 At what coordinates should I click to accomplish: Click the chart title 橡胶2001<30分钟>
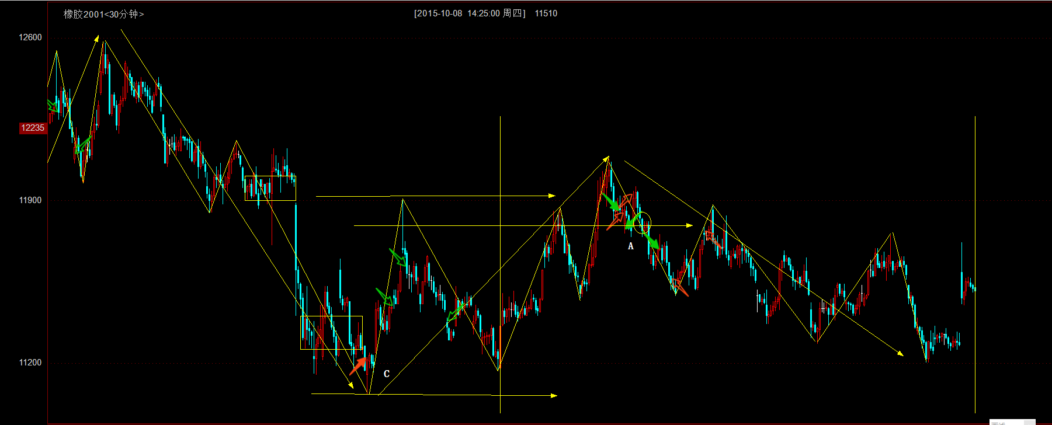tap(103, 14)
